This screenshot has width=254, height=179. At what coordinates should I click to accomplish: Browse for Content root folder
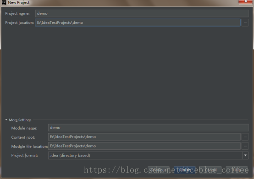245,137
